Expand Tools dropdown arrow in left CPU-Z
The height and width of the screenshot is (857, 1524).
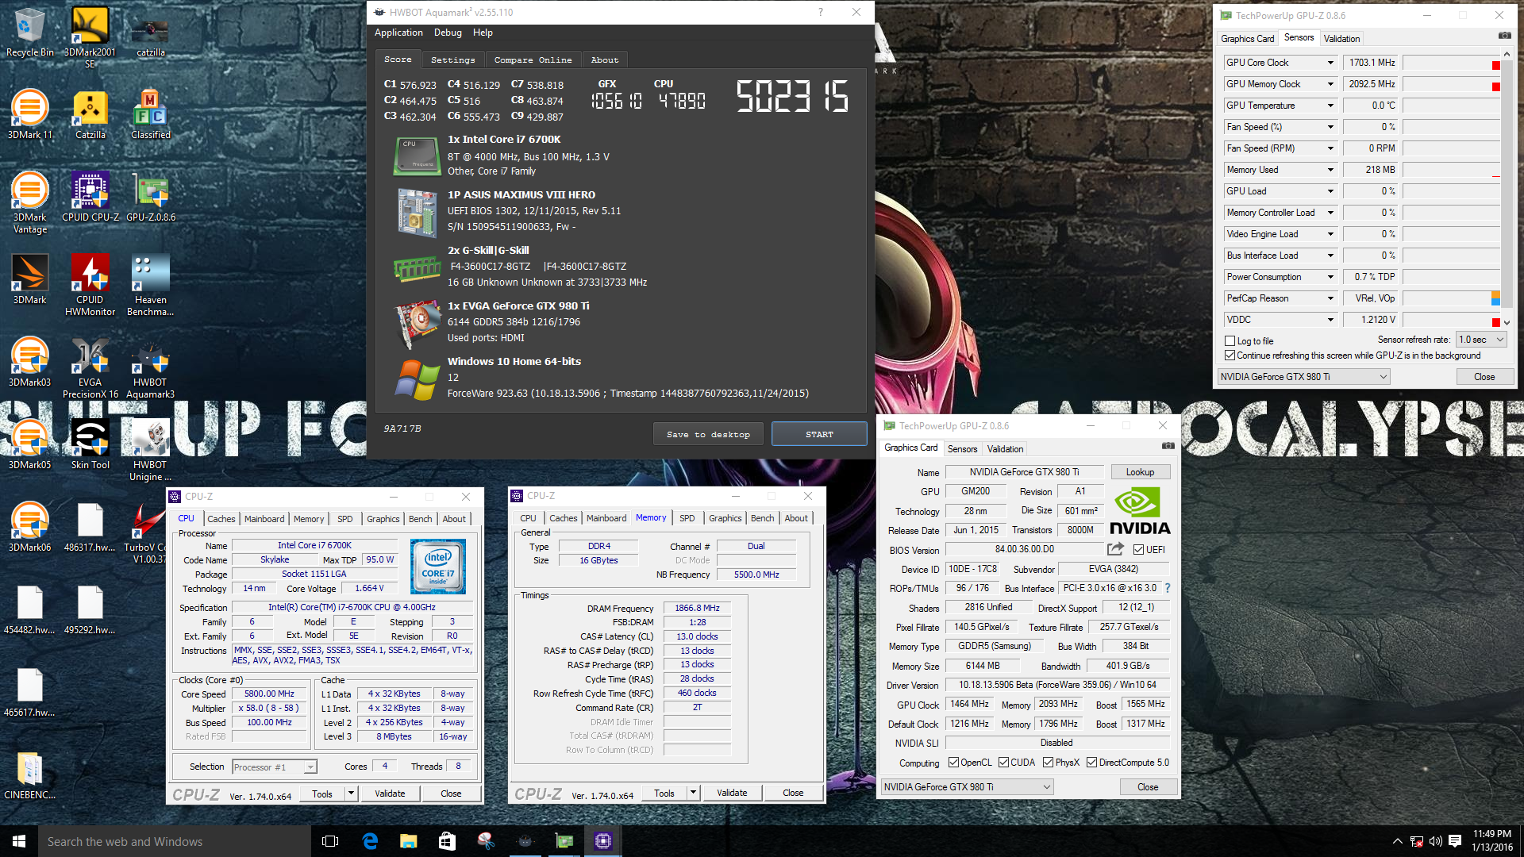click(x=351, y=794)
